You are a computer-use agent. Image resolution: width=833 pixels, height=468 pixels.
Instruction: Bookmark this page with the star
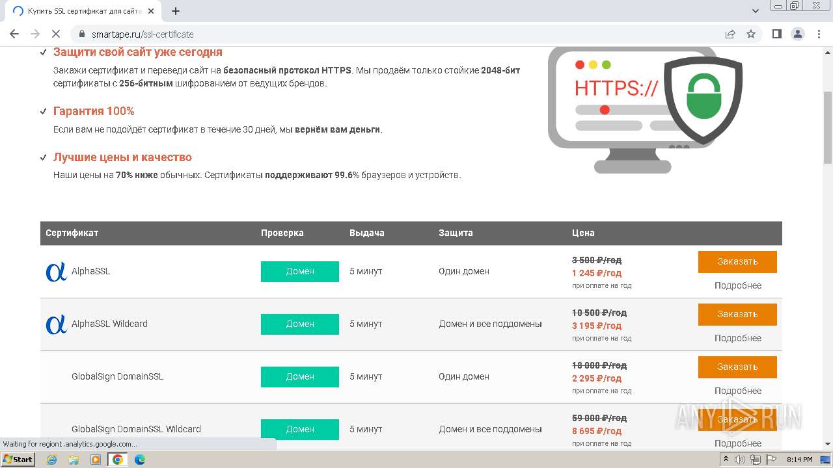tap(751, 34)
